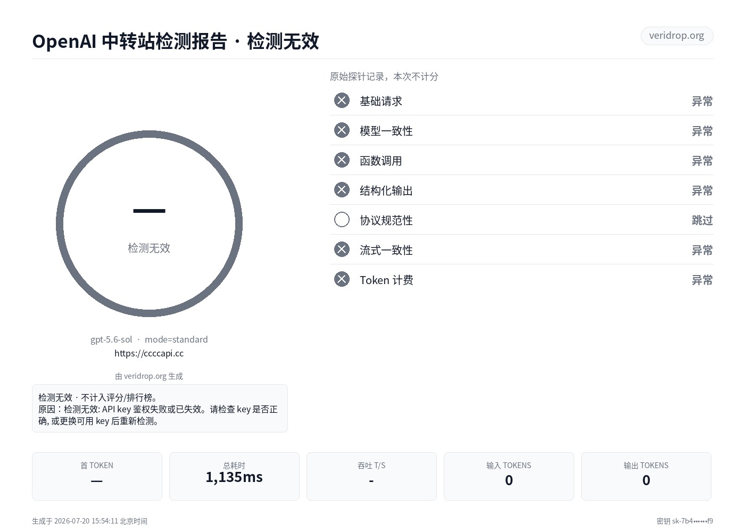This screenshot has width=745, height=532.
Task: Open the veridrop.org badge
Action: pos(676,36)
